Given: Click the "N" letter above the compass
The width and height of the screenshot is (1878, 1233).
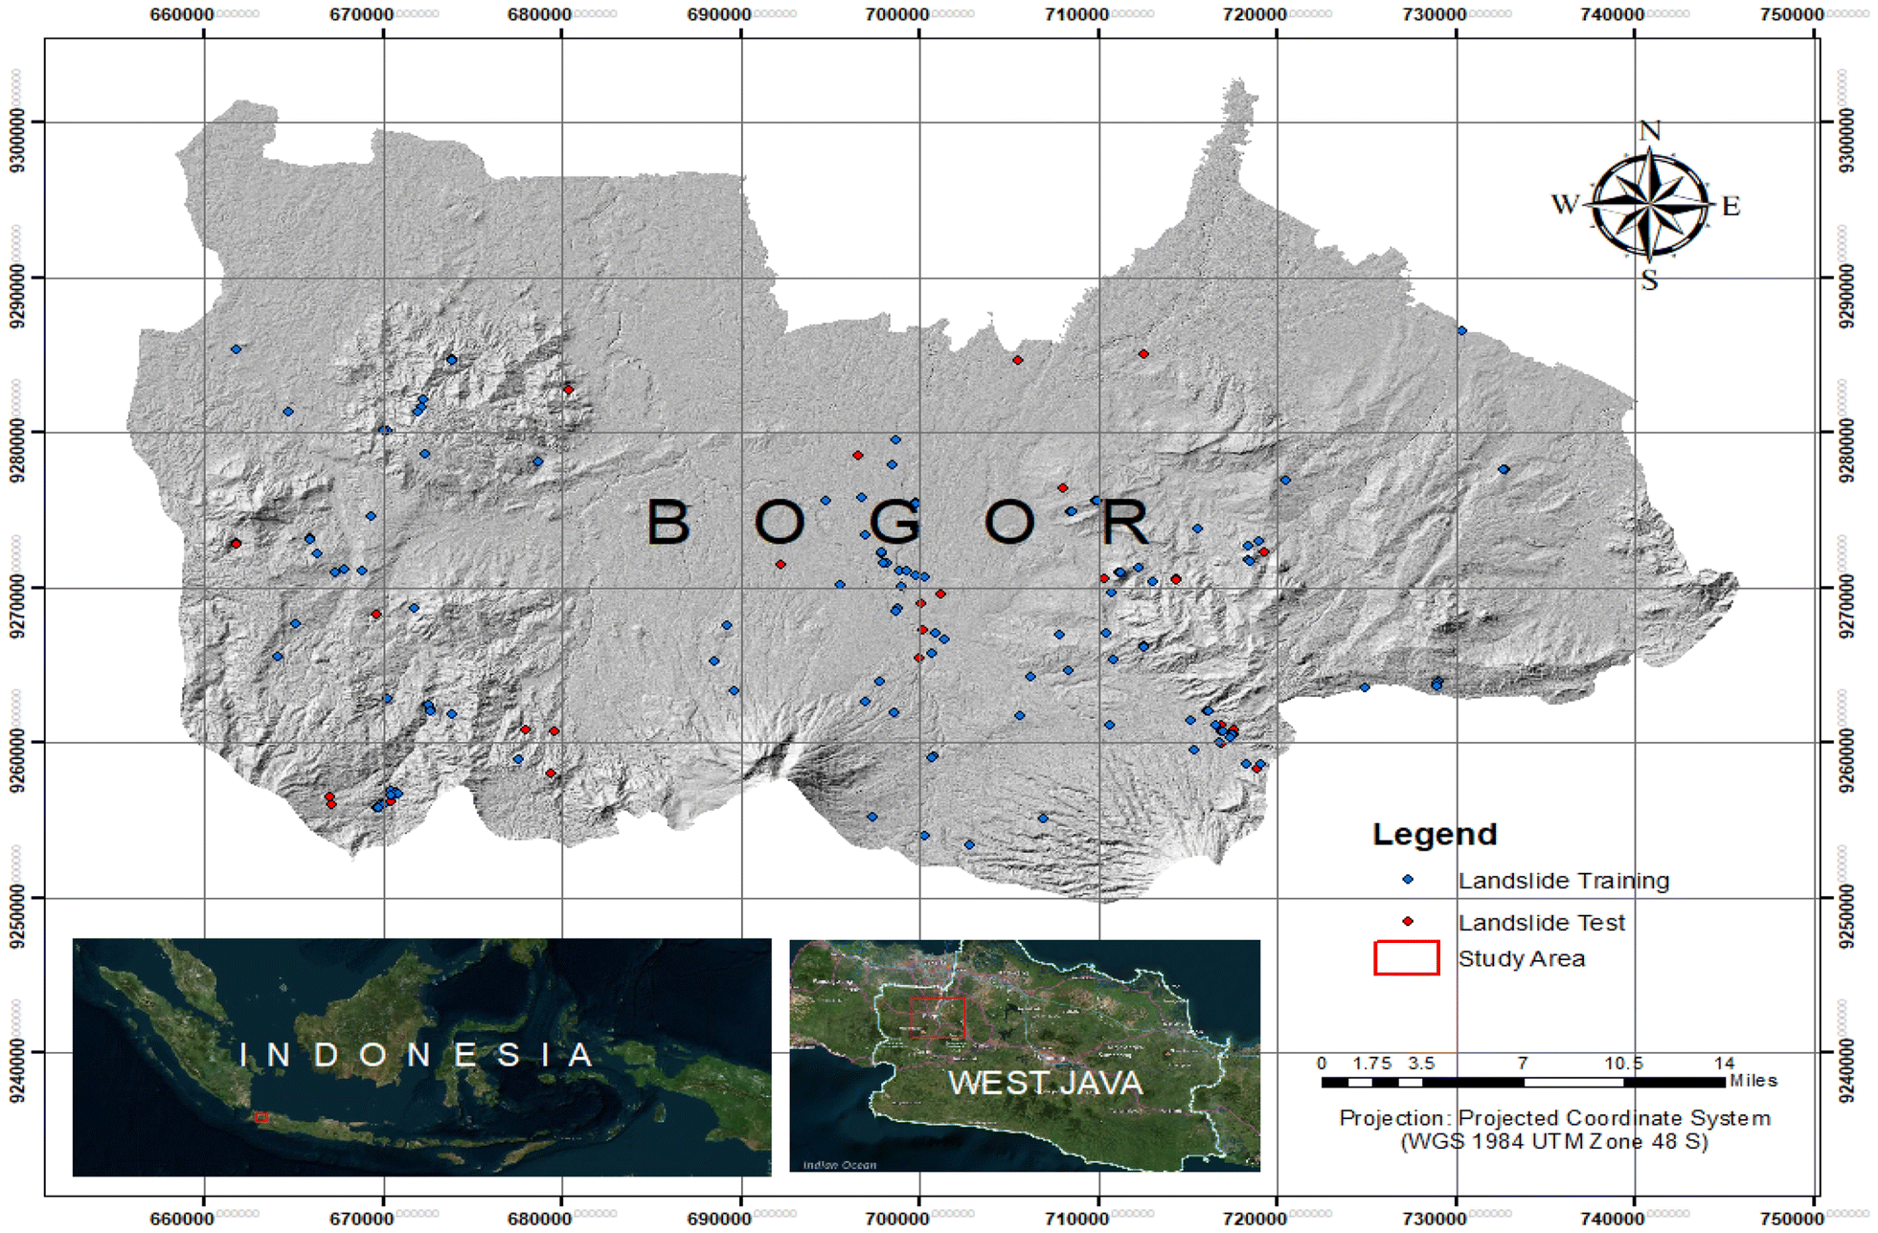Looking at the screenshot, I should (x=1649, y=131).
